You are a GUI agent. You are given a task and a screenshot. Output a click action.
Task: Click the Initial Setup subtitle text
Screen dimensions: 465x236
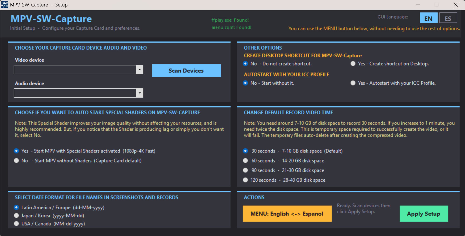click(75, 28)
